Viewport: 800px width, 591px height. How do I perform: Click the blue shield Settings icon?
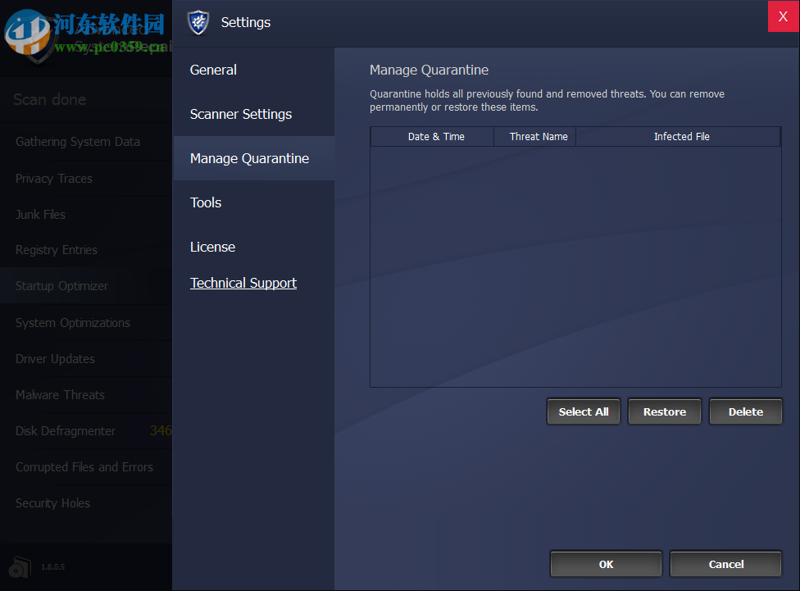click(x=198, y=23)
